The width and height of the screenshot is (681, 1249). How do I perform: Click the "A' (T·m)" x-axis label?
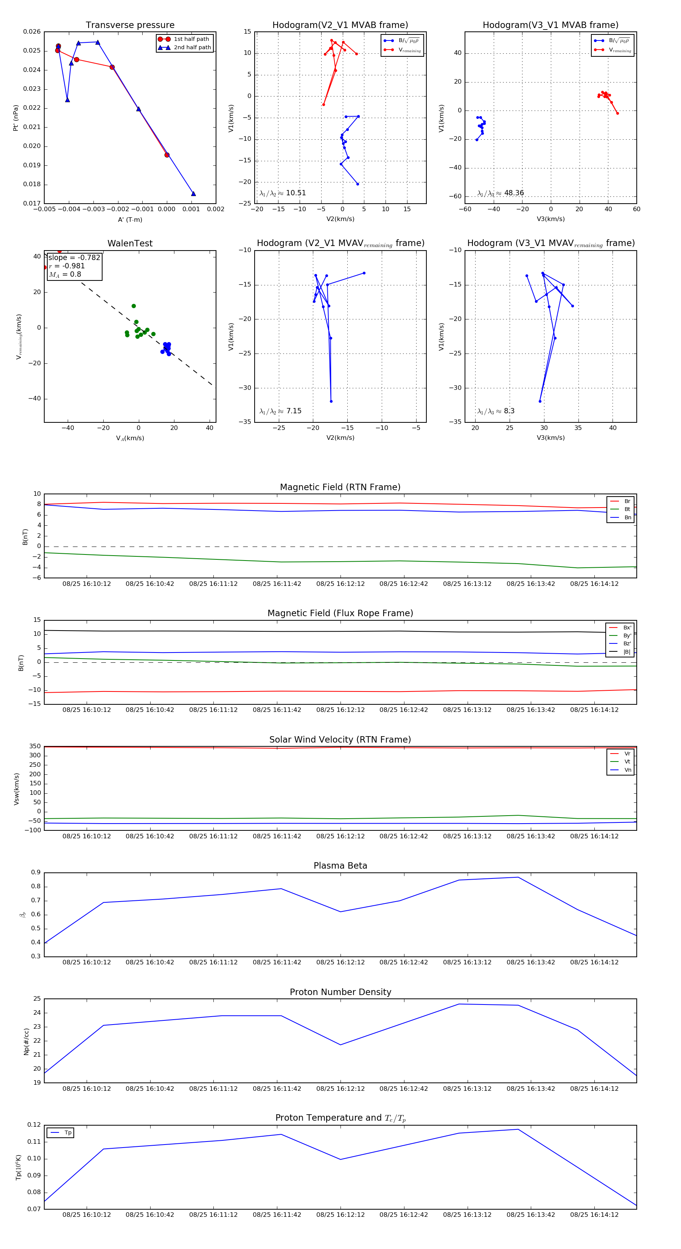[130, 220]
